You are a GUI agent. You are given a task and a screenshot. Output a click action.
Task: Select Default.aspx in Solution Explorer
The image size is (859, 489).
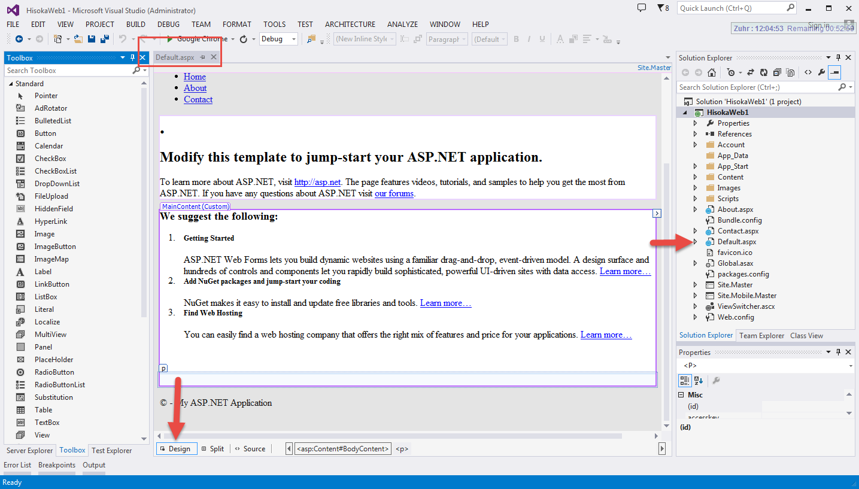click(x=737, y=242)
